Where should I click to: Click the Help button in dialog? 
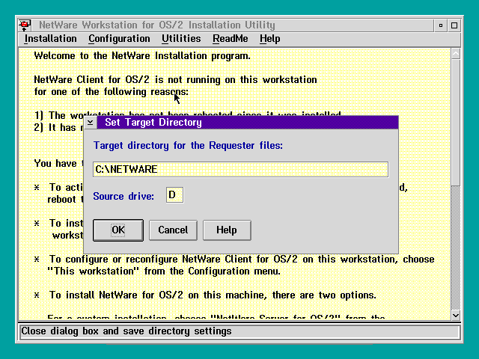227,230
